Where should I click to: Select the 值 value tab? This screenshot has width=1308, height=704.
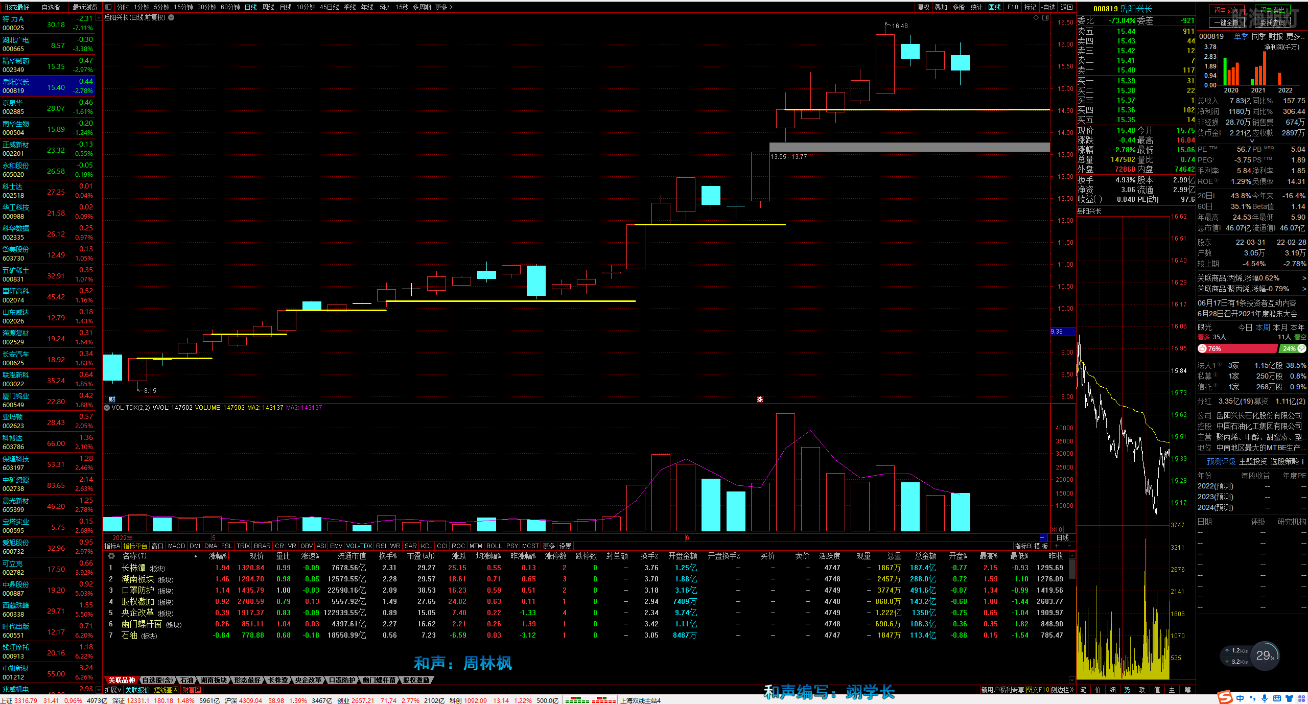click(1157, 690)
